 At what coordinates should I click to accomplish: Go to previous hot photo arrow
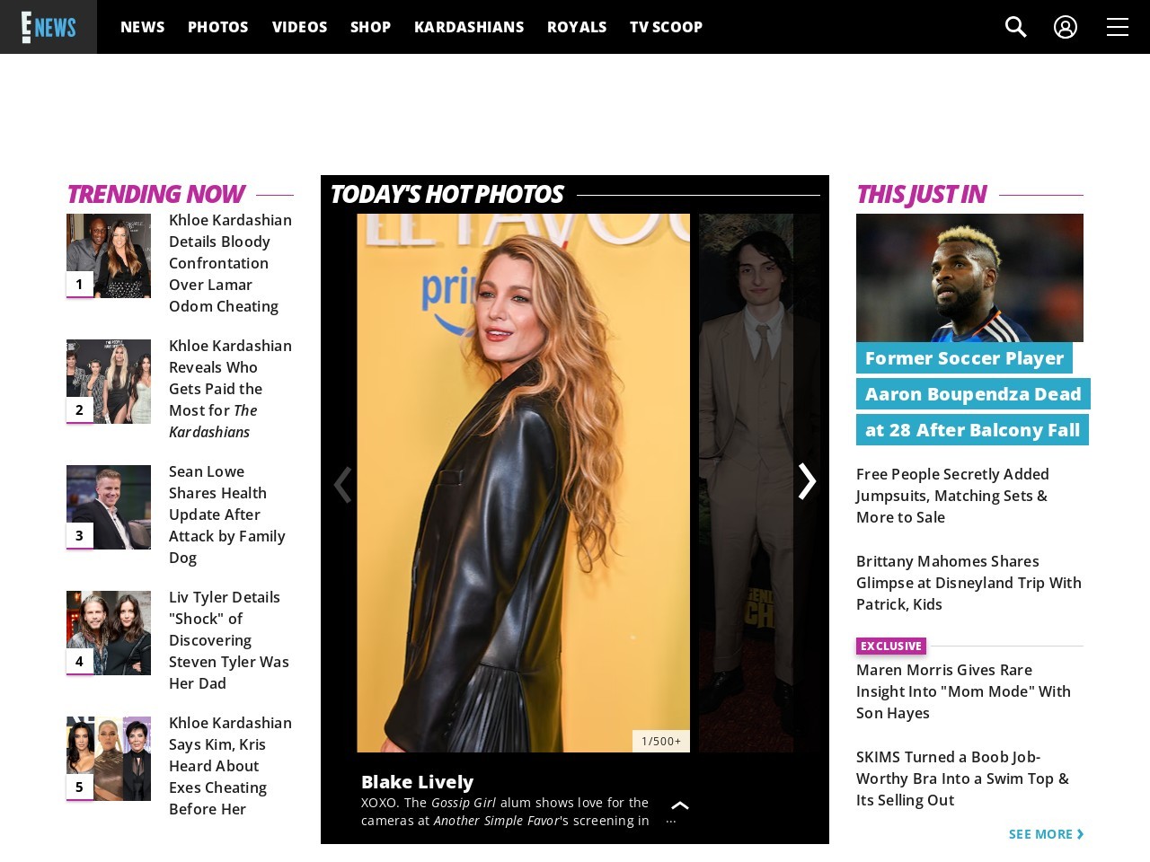342,484
